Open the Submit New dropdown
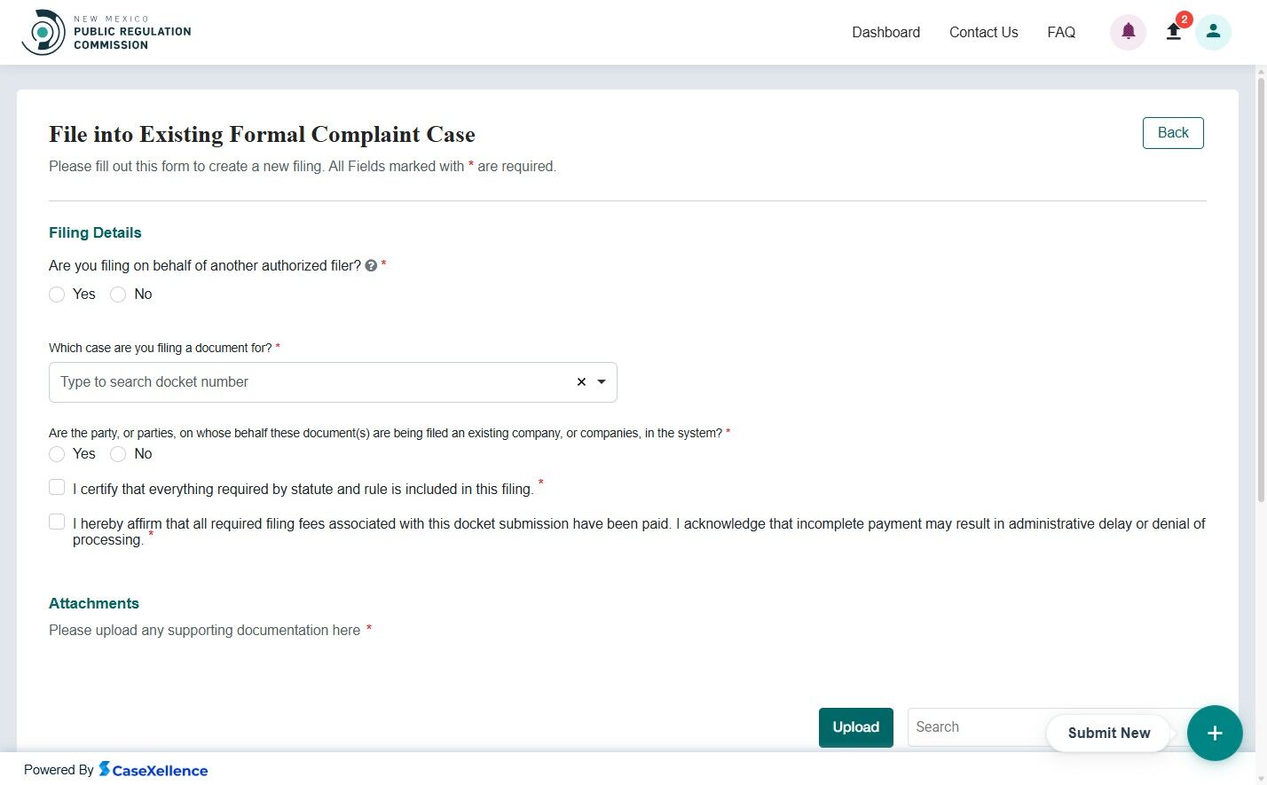The height and width of the screenshot is (785, 1267). 1108,733
